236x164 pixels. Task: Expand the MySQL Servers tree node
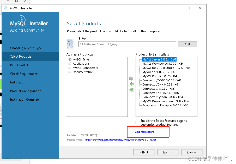pos(70,60)
